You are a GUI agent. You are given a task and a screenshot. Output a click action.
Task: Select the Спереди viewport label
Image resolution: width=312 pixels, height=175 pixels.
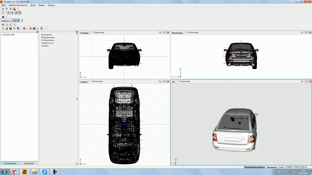[x=84, y=33]
